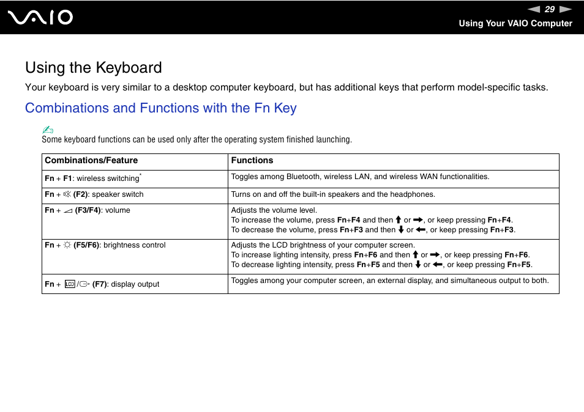Expand the brightness control row
584x412 pixels.
point(135,256)
